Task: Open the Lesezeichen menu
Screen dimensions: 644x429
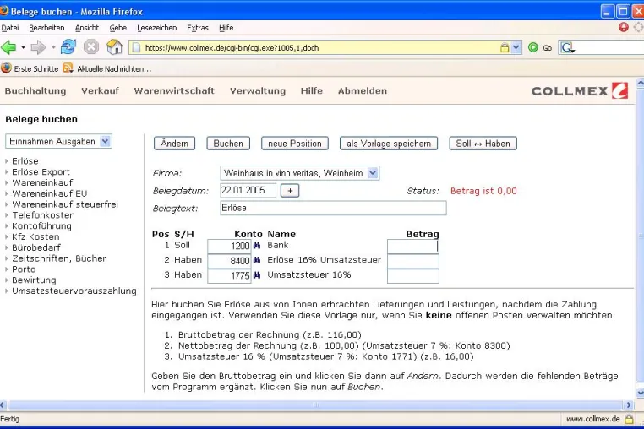Action: pyautogui.click(x=157, y=28)
